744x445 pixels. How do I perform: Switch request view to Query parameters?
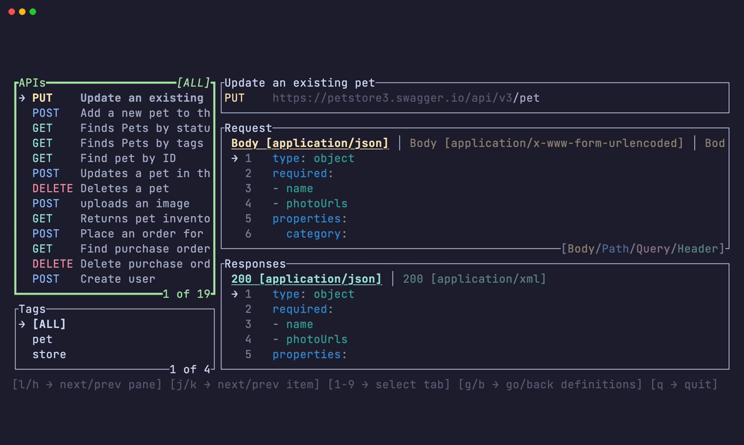pyautogui.click(x=653, y=248)
